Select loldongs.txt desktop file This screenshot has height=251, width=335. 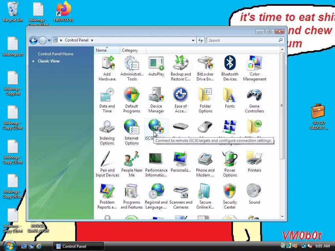tap(13, 46)
